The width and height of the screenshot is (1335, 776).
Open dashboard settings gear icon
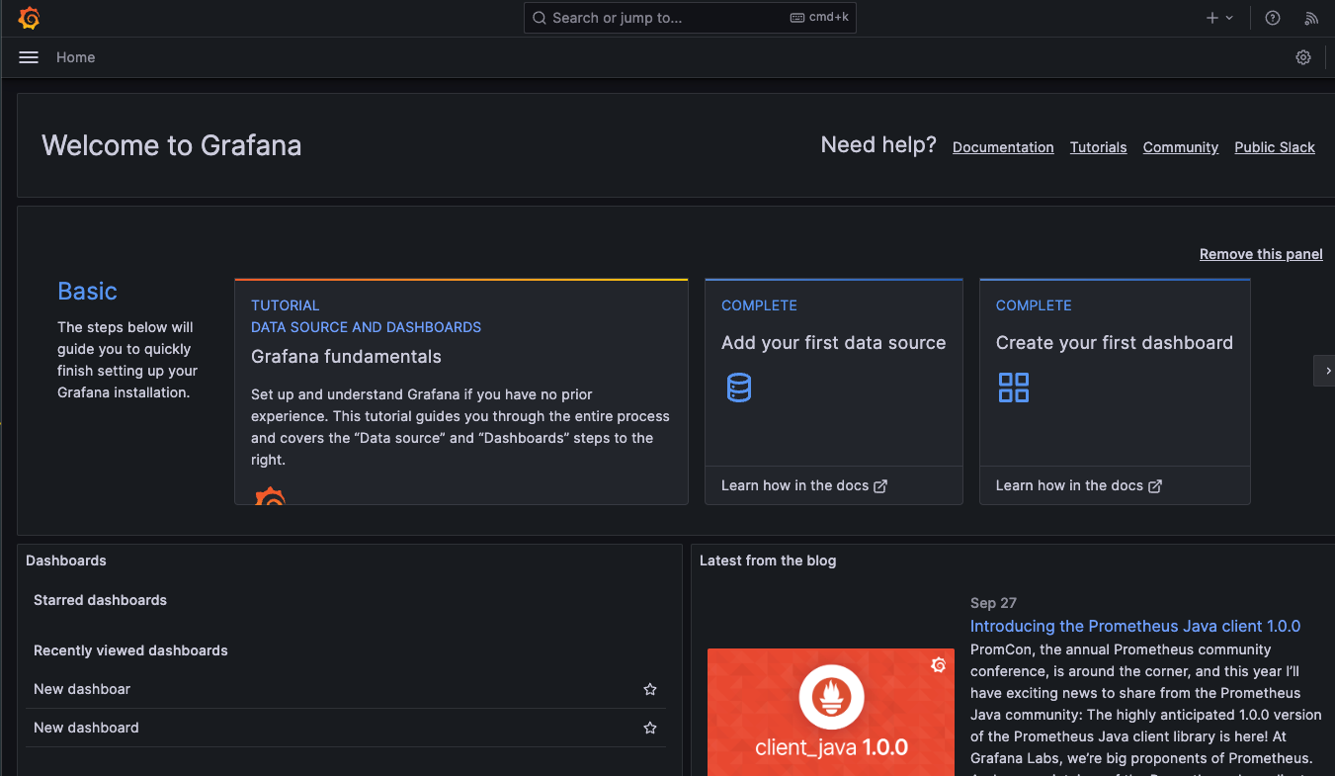coord(1303,57)
